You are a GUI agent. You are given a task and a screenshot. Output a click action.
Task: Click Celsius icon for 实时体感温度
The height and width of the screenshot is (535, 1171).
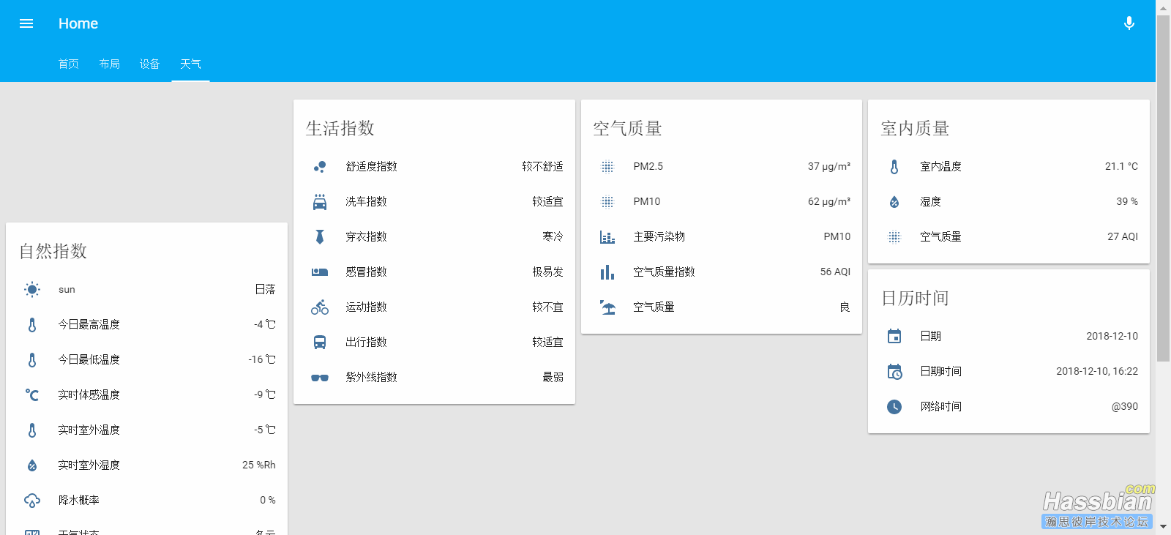(32, 395)
